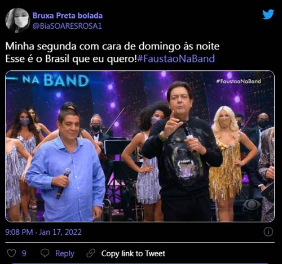Click the #FaustaoNaBand watermark in image
Screen dimensions: 282x264
[239, 81]
